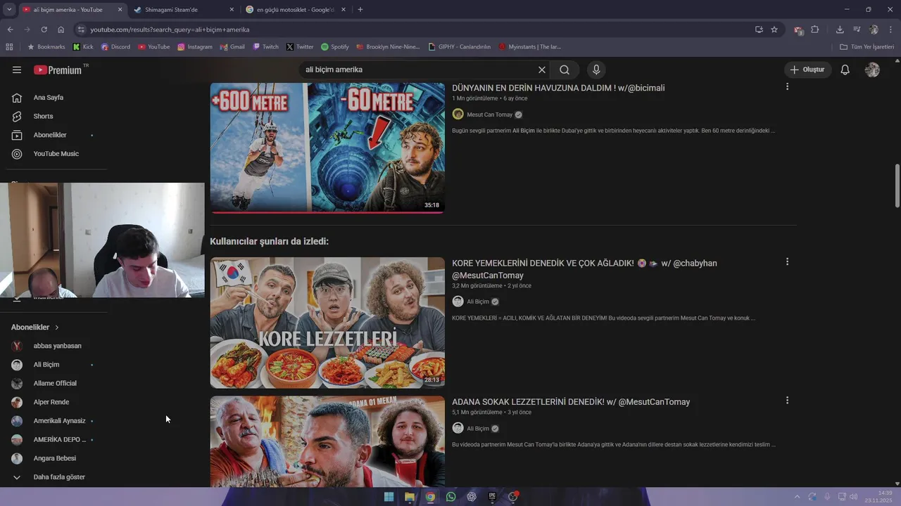
Task: Click the page vertical scrollbar thumb
Action: 897,186
